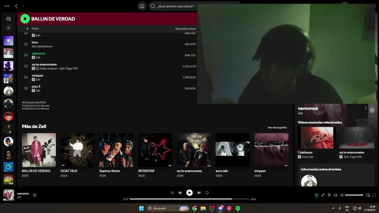Play BALLIN DE VERDAD with green button

(25, 19)
